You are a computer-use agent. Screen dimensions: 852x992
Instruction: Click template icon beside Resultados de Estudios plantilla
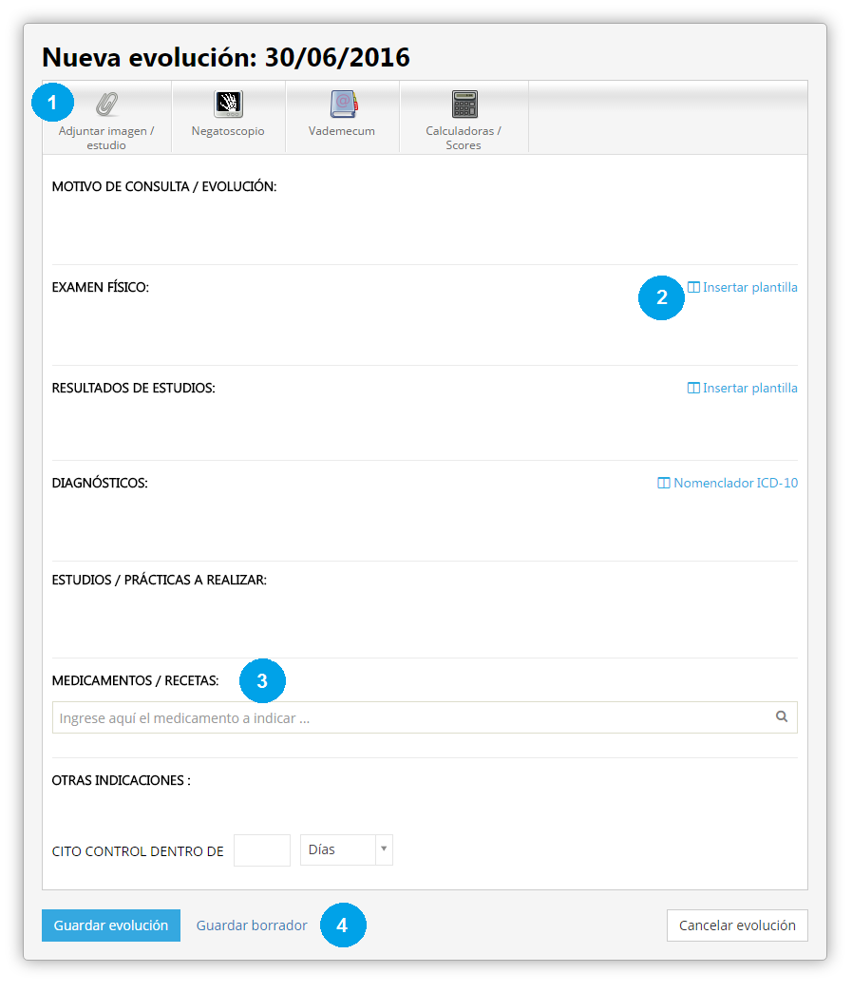(693, 388)
